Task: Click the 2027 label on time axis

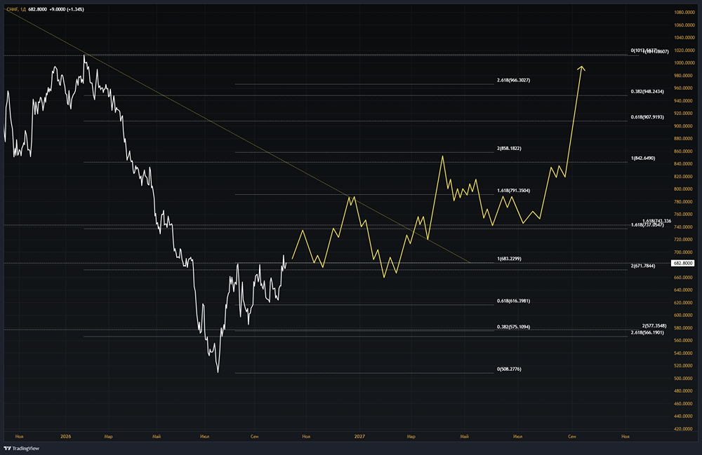Action: (359, 436)
